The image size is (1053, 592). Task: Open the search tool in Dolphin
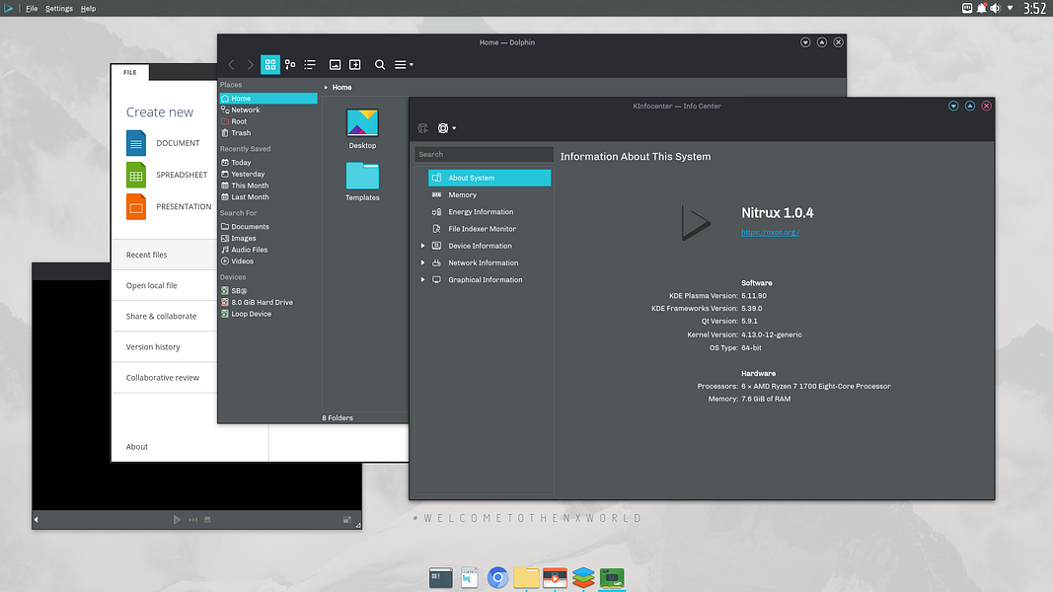pos(379,64)
